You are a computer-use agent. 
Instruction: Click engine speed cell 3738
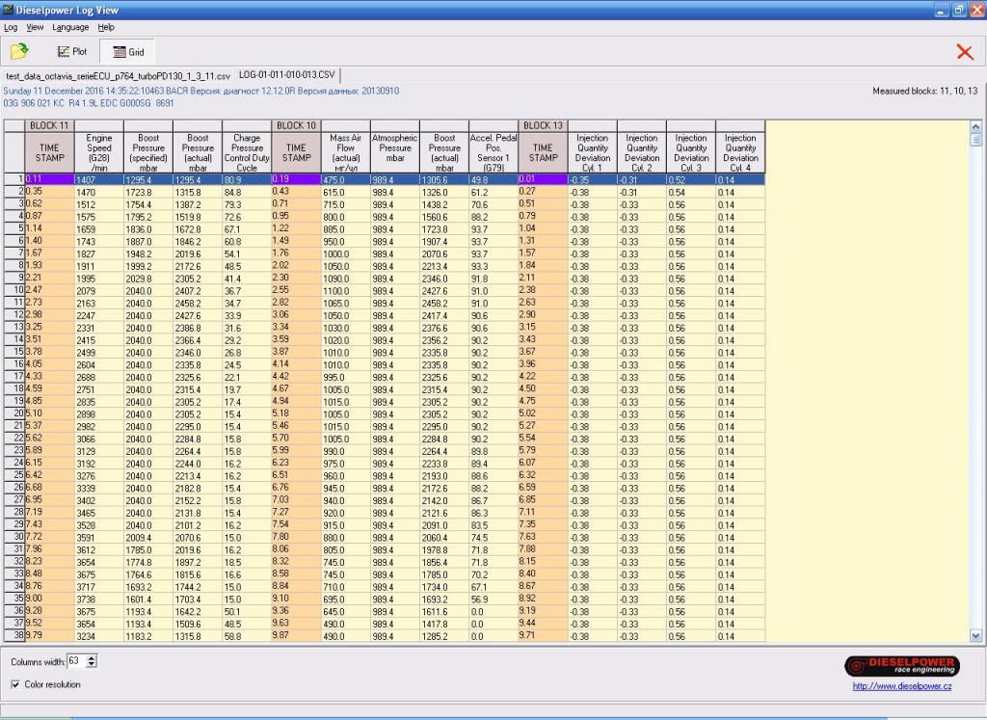click(99, 600)
